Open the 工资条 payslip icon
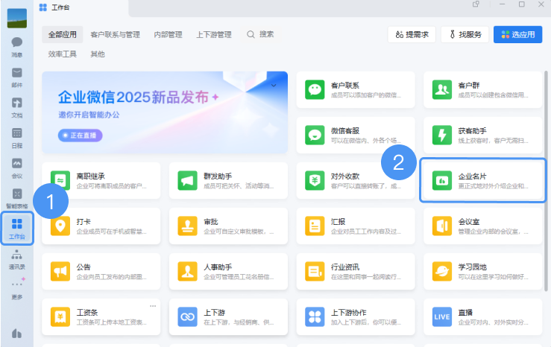 click(x=60, y=316)
